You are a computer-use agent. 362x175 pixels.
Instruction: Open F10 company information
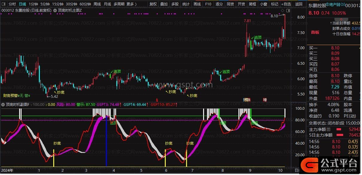click(208, 4)
